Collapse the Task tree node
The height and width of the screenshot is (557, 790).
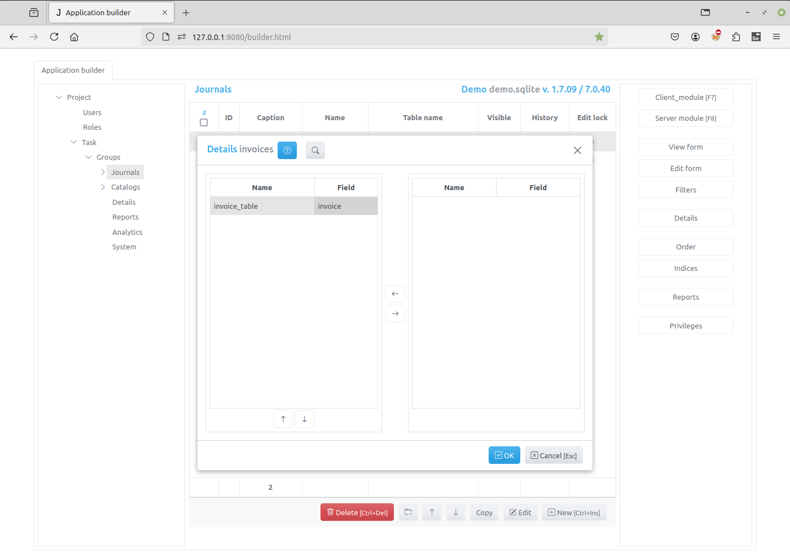[x=73, y=142]
